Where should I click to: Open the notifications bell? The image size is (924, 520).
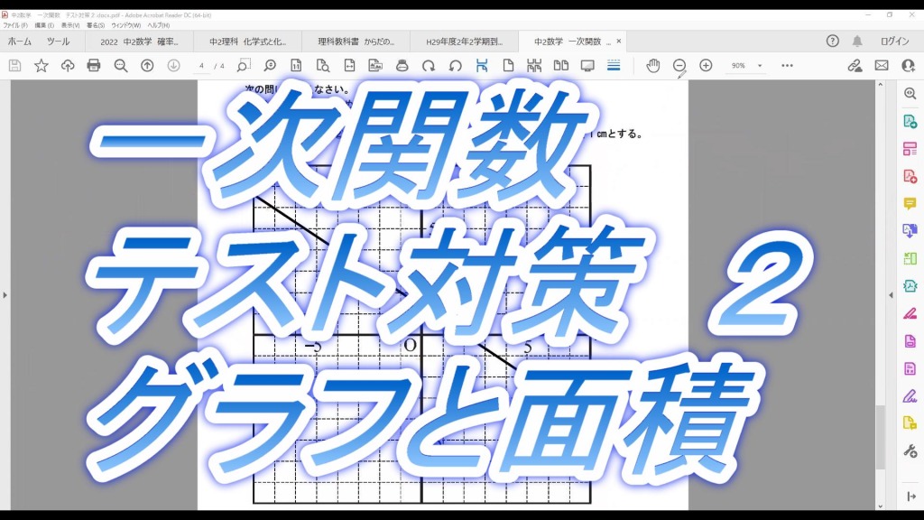tap(857, 42)
